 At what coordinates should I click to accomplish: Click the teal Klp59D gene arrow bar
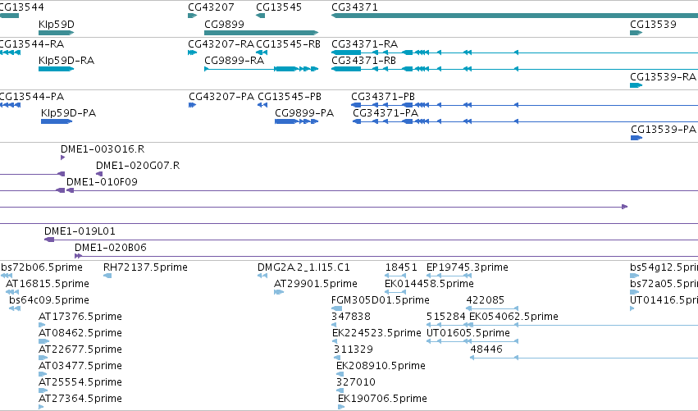[x=56, y=33]
